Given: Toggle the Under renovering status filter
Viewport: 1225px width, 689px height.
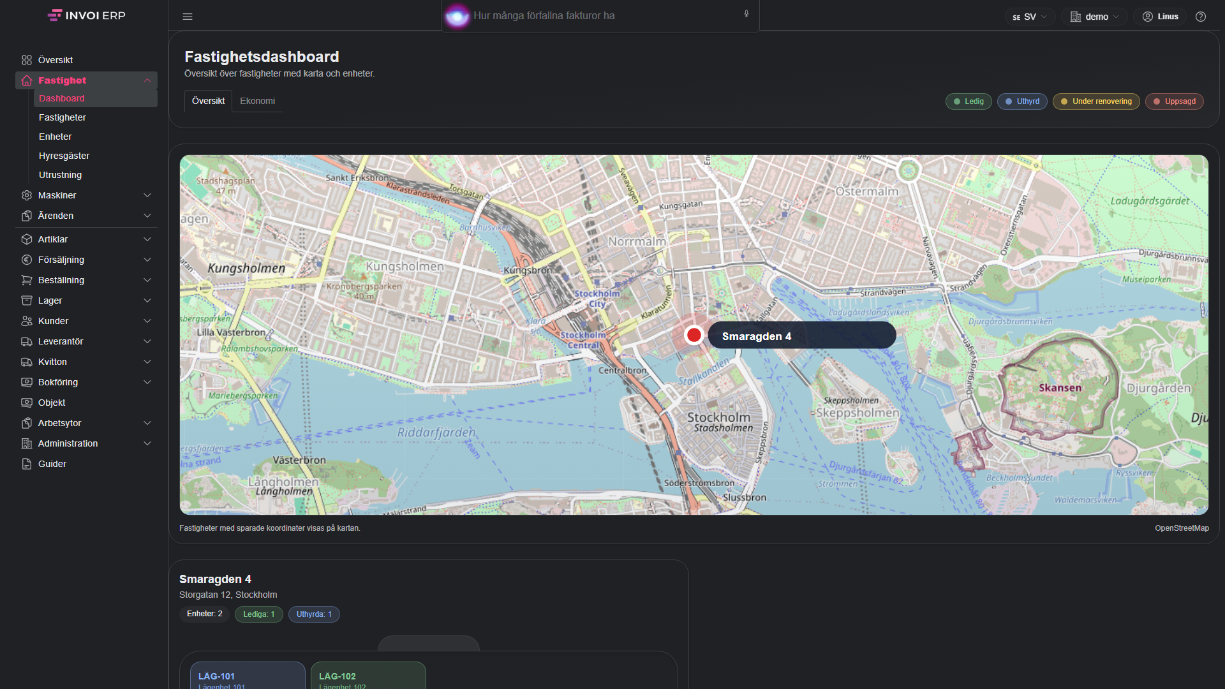Looking at the screenshot, I should 1096,101.
